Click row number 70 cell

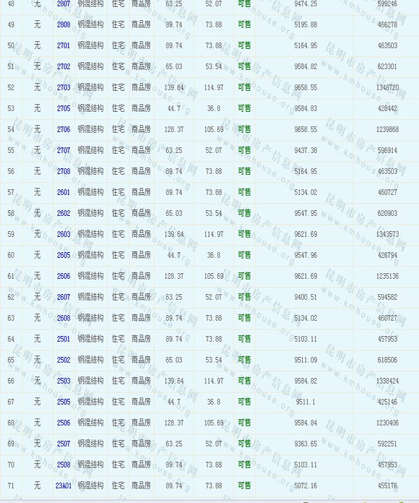10,465
